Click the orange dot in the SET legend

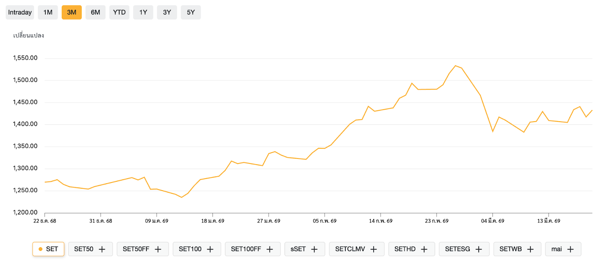point(40,249)
